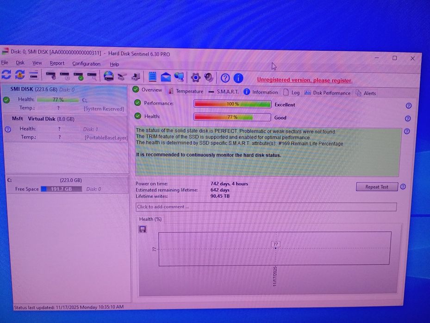430x323 pixels.
Task: Click the two-disks transfer toolbar icon
Action: 122,77
